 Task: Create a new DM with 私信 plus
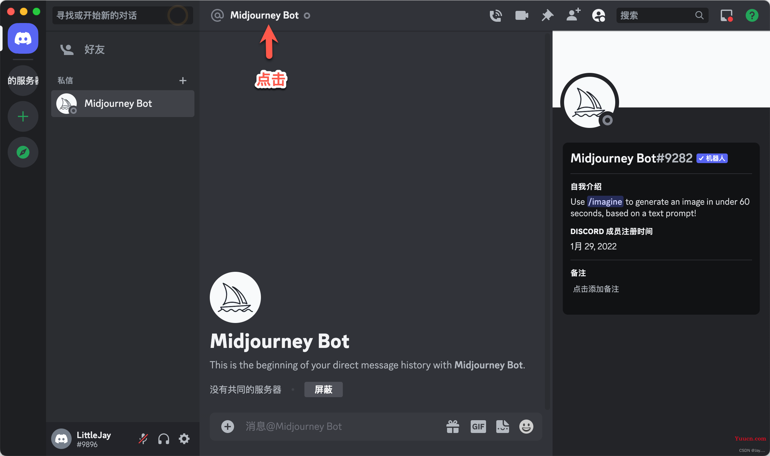click(x=183, y=81)
